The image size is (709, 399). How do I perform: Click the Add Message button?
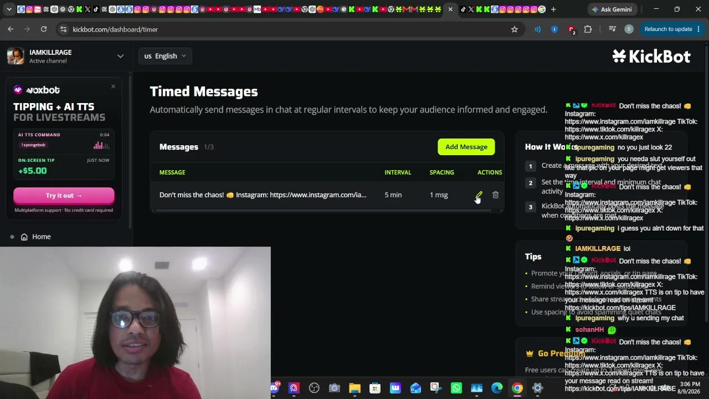pos(466,147)
